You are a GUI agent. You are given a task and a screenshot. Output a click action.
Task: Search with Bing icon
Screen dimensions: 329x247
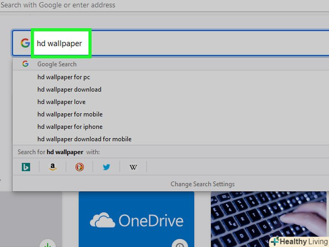click(x=26, y=167)
